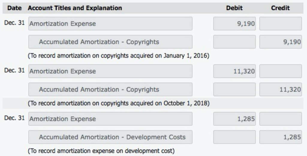The height and width of the screenshot is (156, 307).
Task: Click the debit field showing 9,190
Action: (x=234, y=23)
